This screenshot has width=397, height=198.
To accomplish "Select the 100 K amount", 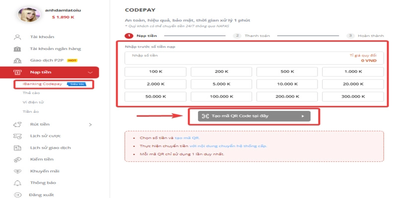I will click(155, 72).
